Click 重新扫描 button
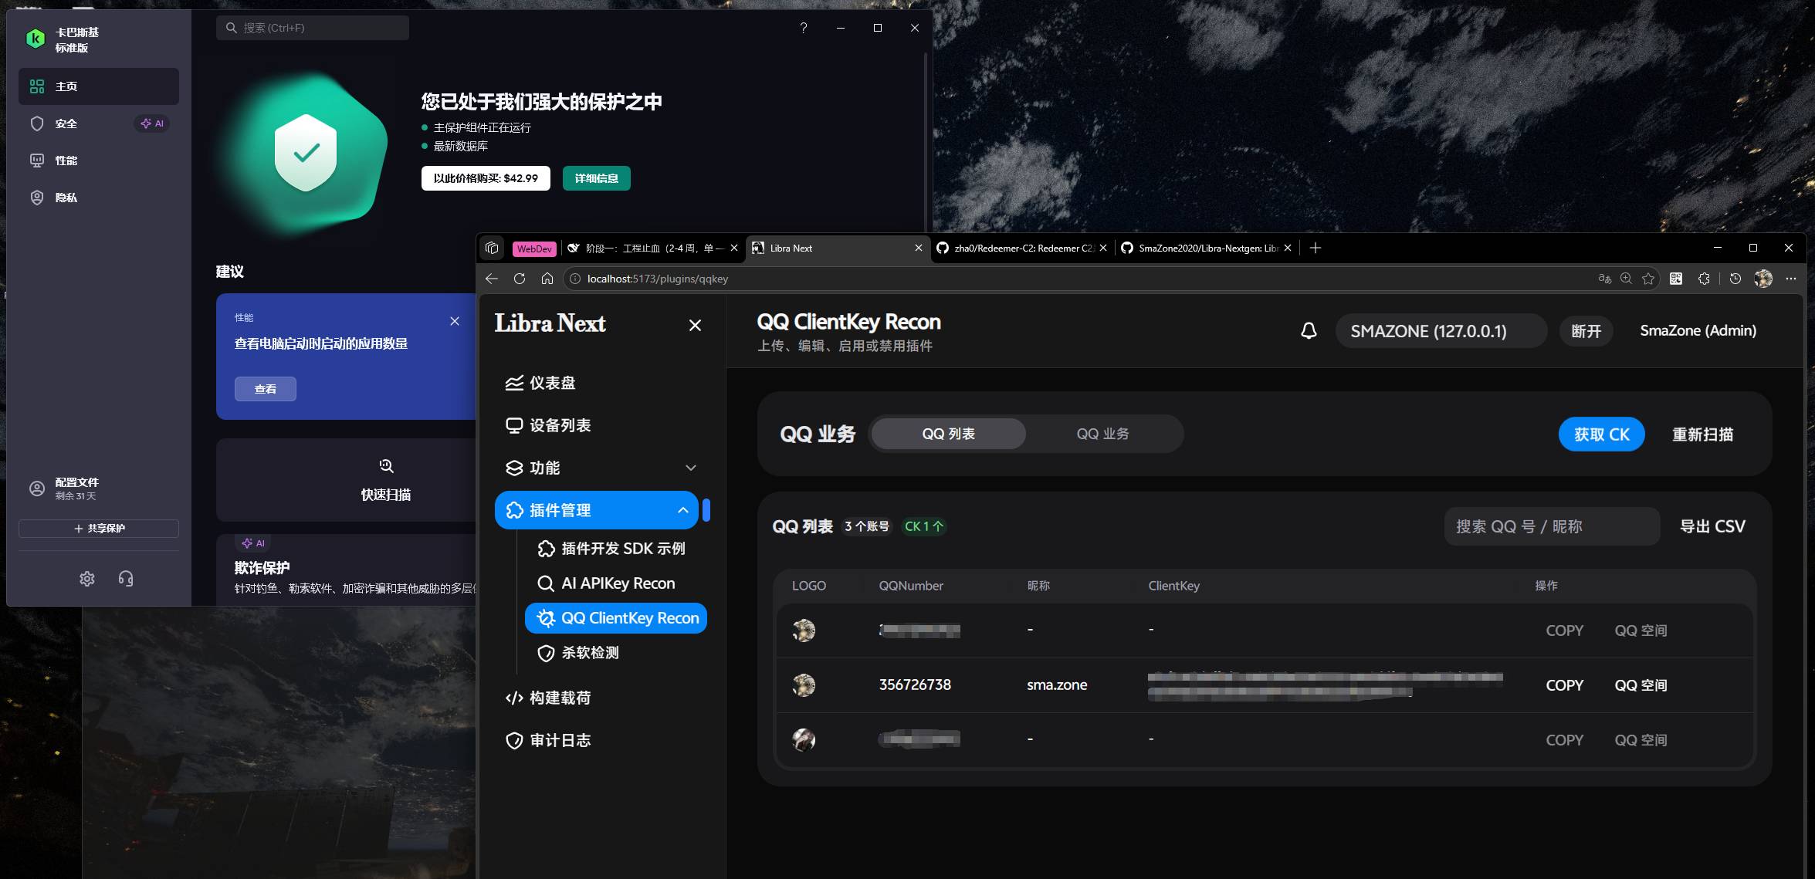Screen dimensions: 1815x879 coord(1702,434)
